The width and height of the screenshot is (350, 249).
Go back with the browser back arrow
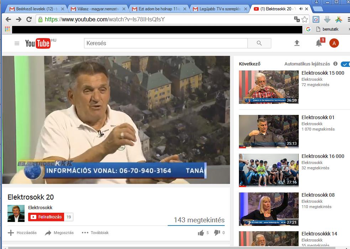[8, 20]
